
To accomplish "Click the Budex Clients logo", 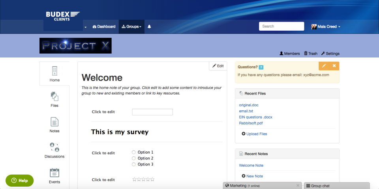I will 63,16.
